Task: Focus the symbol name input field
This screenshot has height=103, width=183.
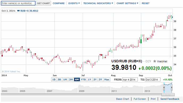Action: click(x=18, y=3)
